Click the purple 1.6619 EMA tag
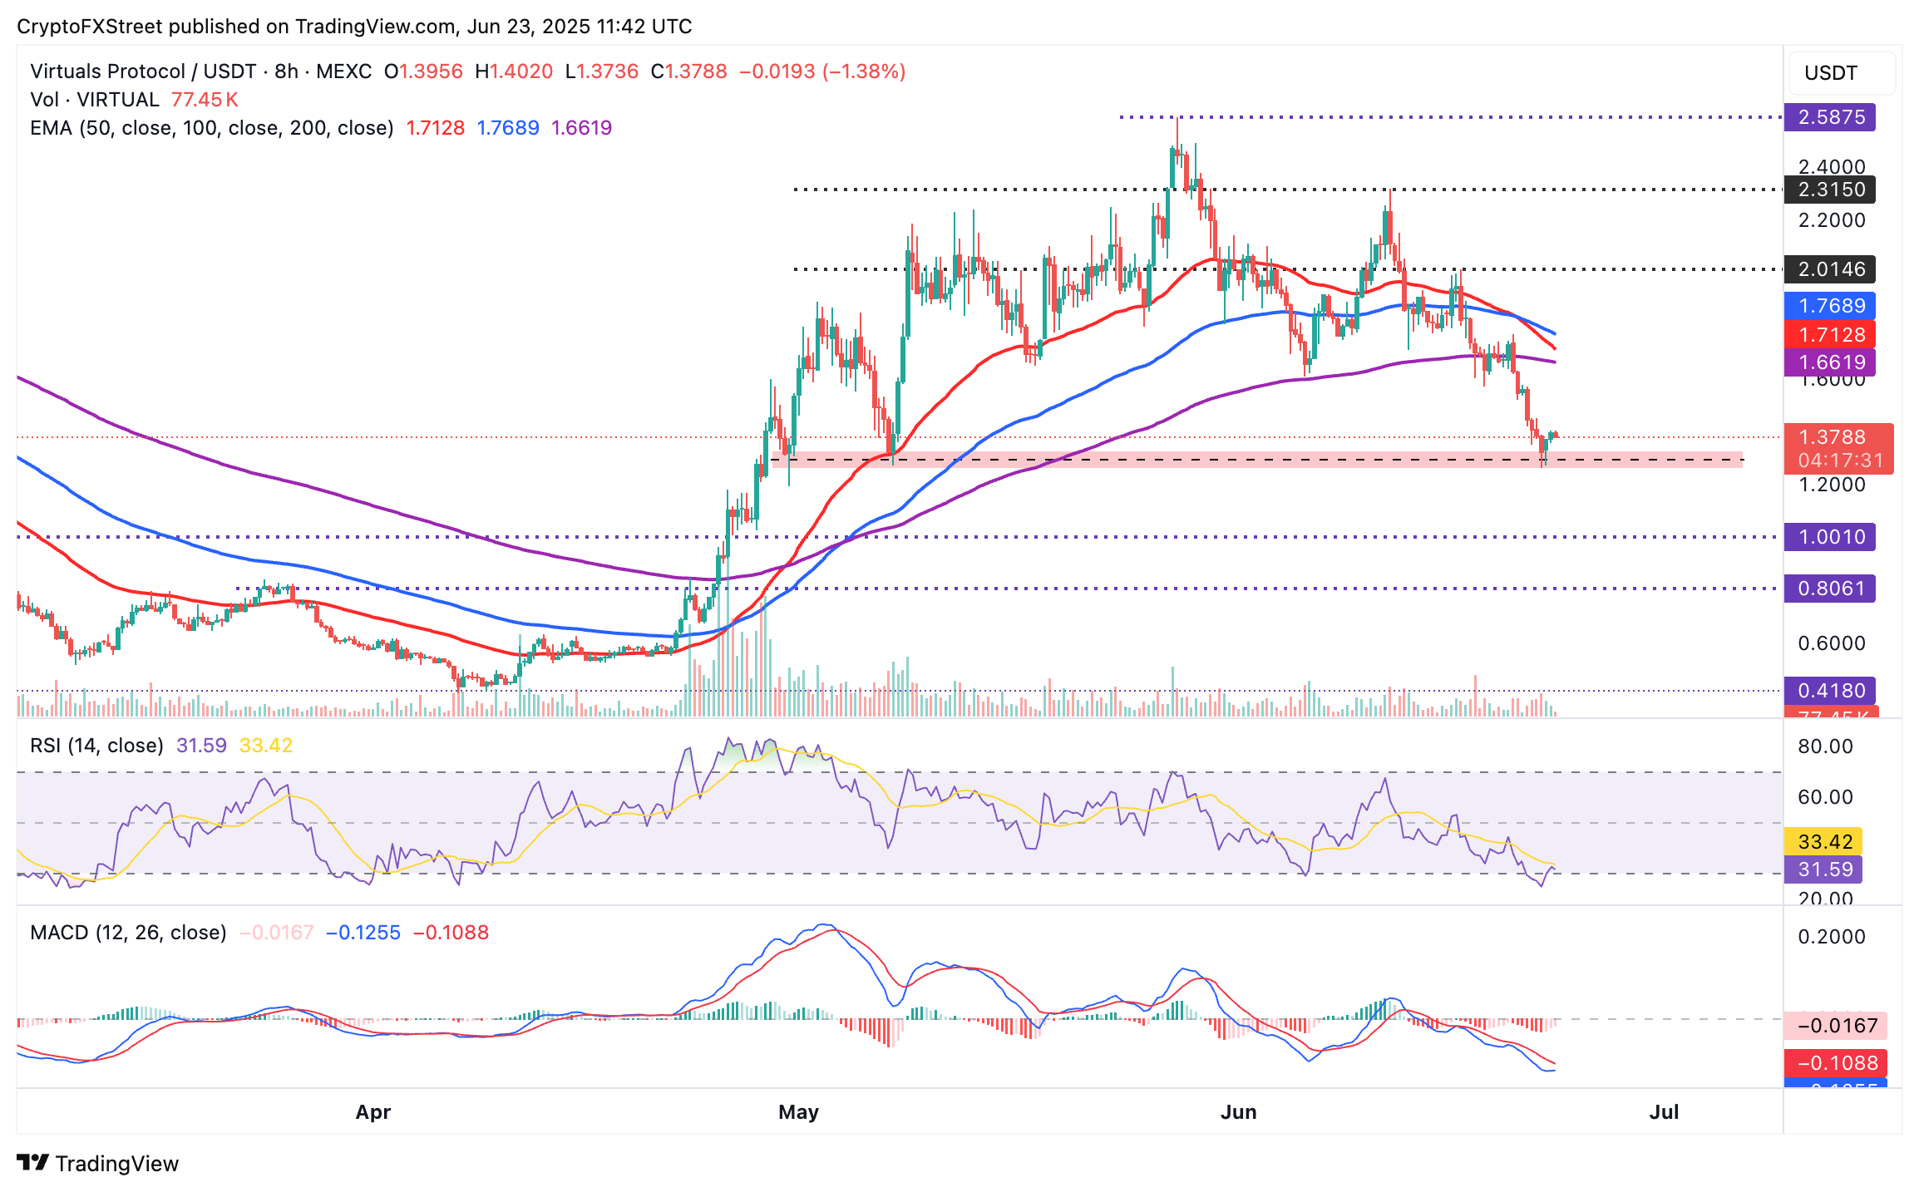This screenshot has width=1919, height=1192. 1830,362
